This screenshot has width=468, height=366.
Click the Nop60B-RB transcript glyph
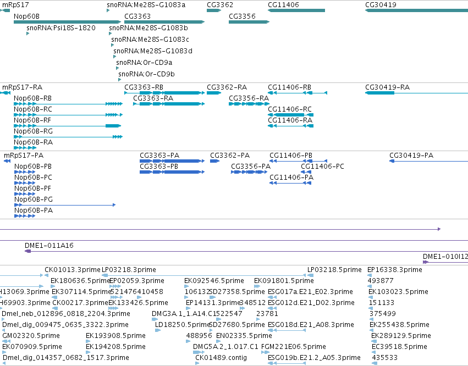(68, 104)
